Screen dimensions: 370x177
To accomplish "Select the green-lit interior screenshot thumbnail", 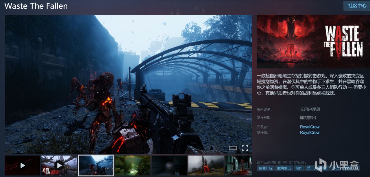I will click(132, 165).
